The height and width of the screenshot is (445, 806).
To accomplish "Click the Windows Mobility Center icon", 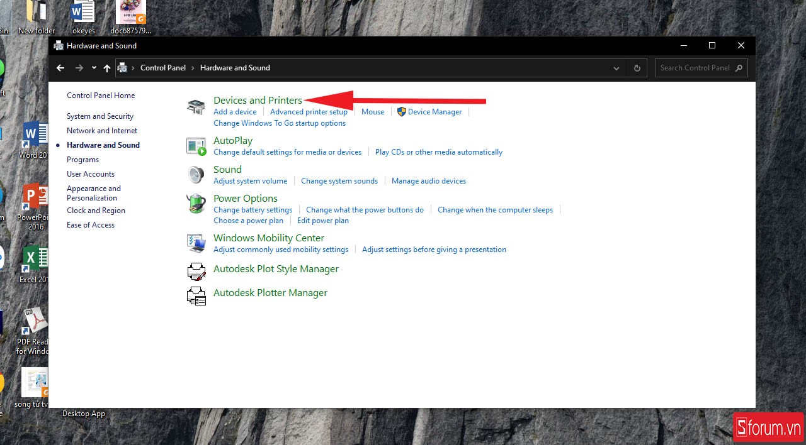I will click(196, 243).
